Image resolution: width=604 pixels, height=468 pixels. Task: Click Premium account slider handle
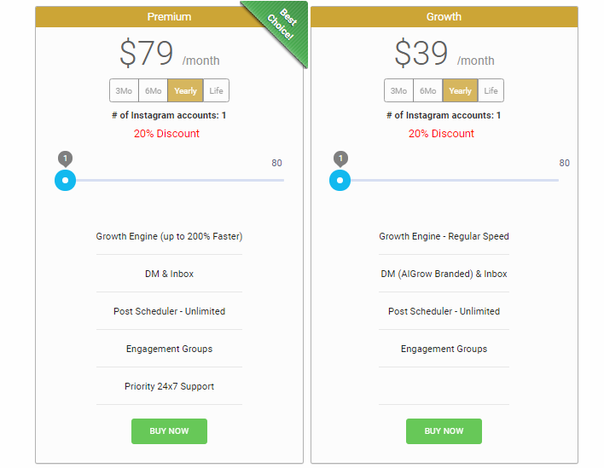click(x=65, y=180)
